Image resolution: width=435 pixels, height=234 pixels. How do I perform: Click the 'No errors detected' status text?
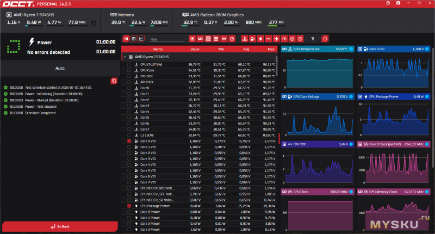[x=48, y=52]
